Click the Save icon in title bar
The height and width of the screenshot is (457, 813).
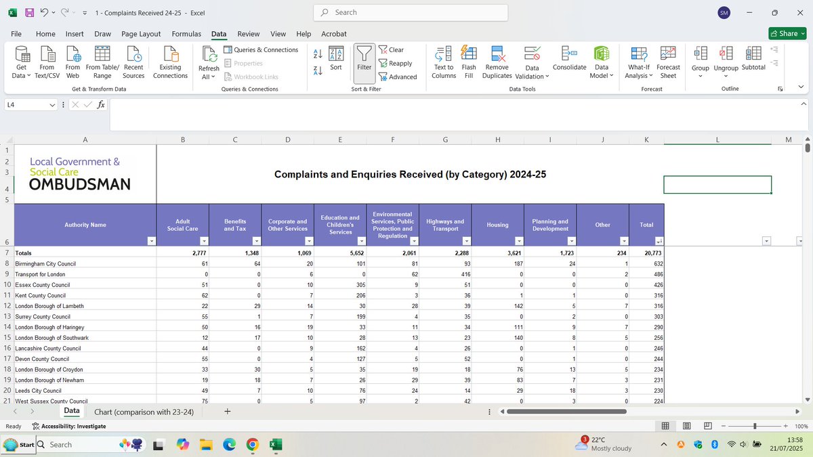click(29, 13)
